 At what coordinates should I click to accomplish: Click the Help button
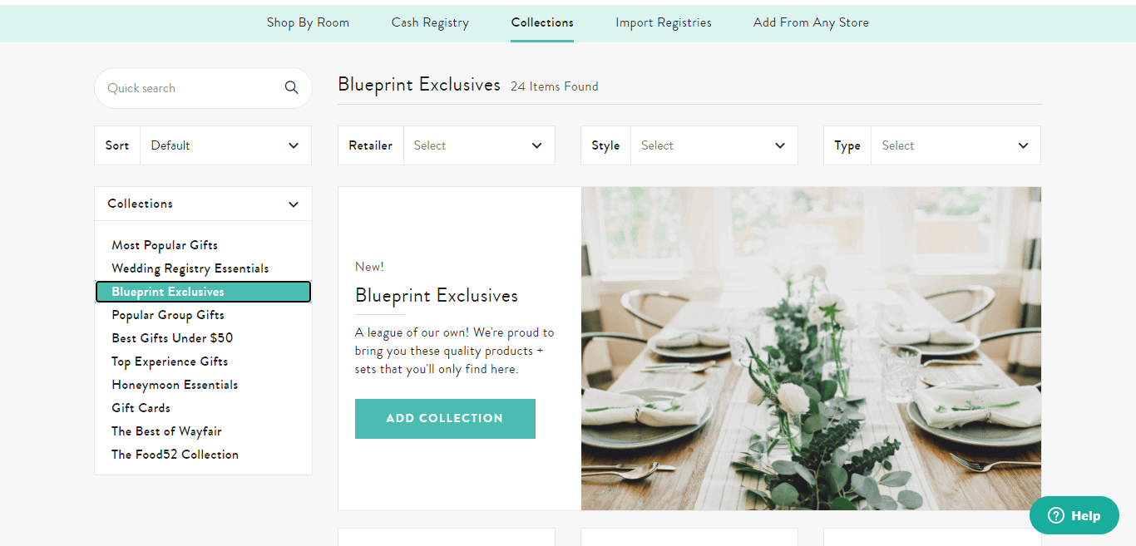1074,515
